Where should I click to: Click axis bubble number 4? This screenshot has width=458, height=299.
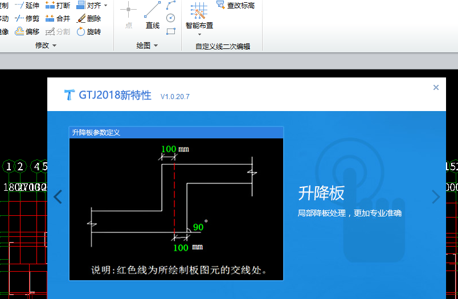pos(36,166)
